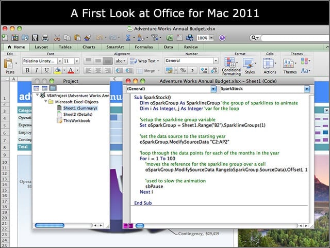
Task: Click the Print icon in toolbar
Action: coord(45,38)
